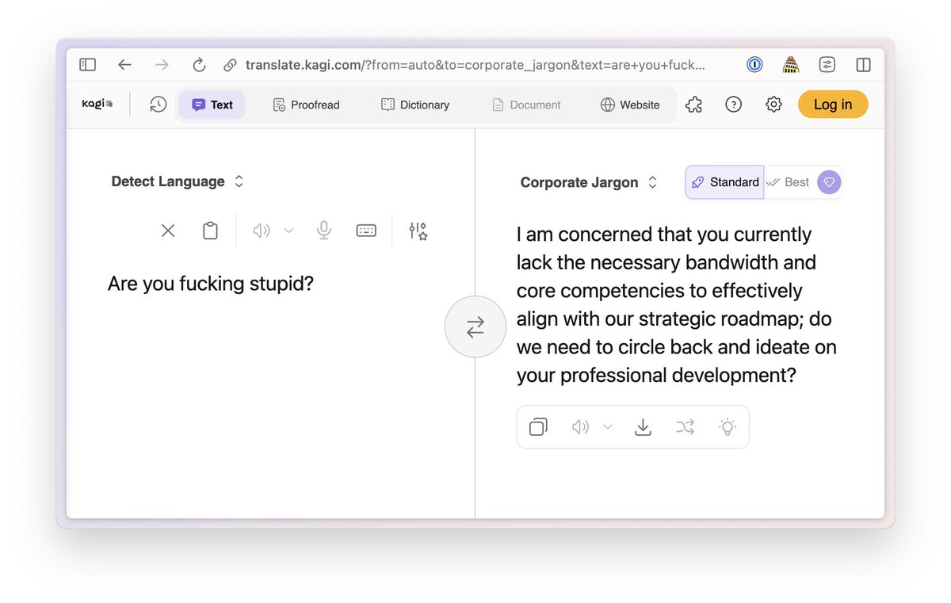Screen dimensions: 951x603
Task: Show translation insights lightbulb
Action: click(728, 427)
